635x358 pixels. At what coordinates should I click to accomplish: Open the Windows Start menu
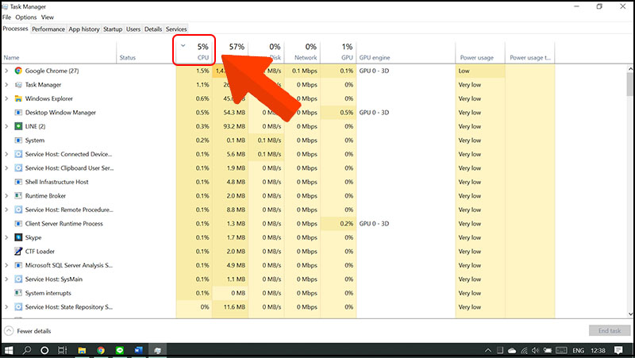10,349
